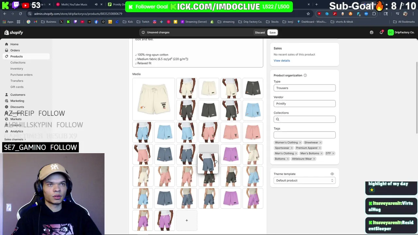Open Collections under Products
418x235 pixels.
18,62
